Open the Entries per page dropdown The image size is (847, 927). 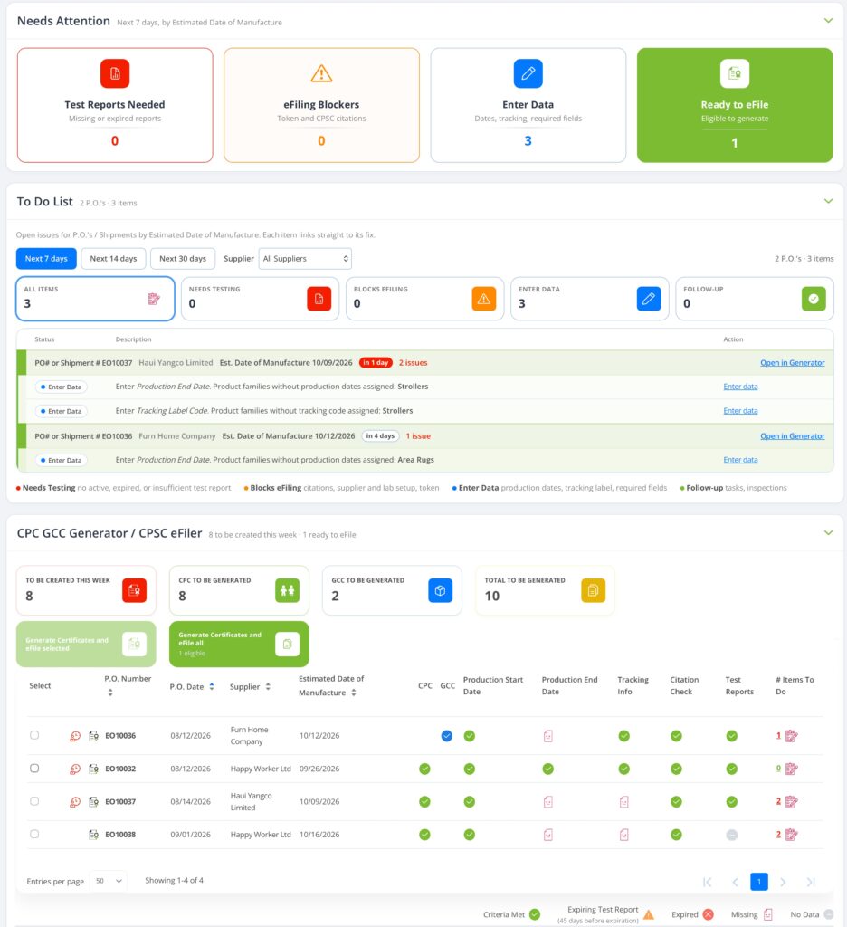(109, 882)
